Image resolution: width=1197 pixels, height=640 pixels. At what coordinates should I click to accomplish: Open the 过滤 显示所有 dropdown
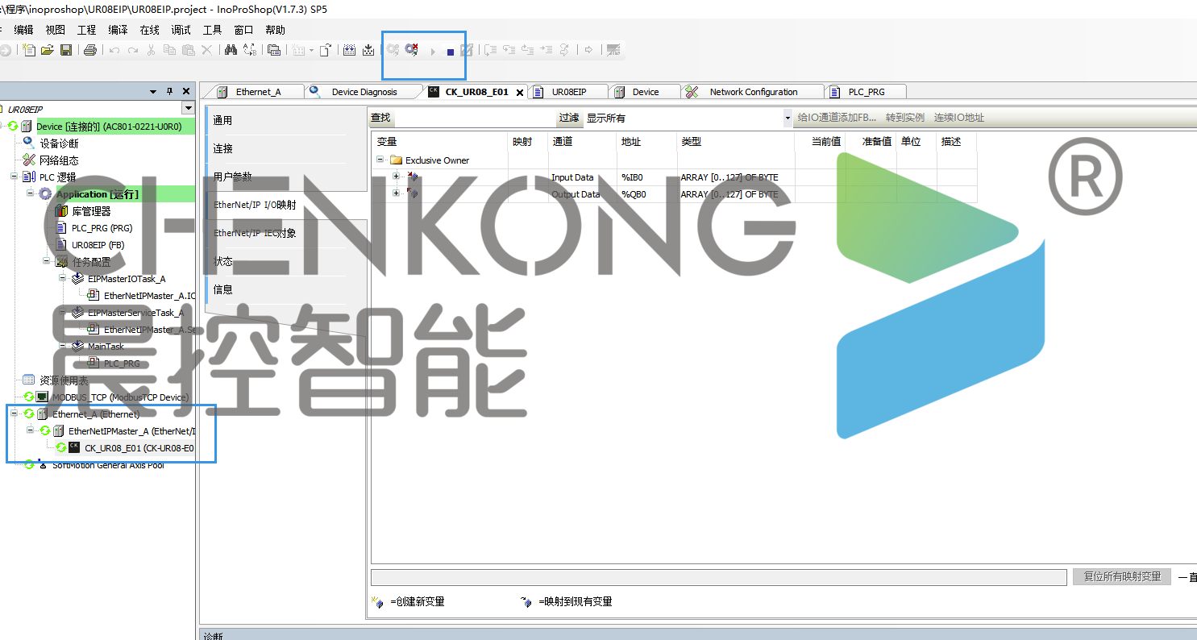tap(788, 118)
